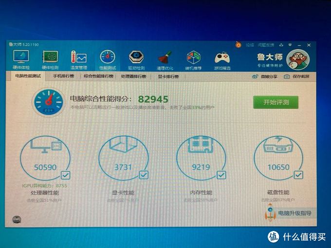
Task: Click the 电脑综合性能得分 heading
Action: click(x=101, y=99)
